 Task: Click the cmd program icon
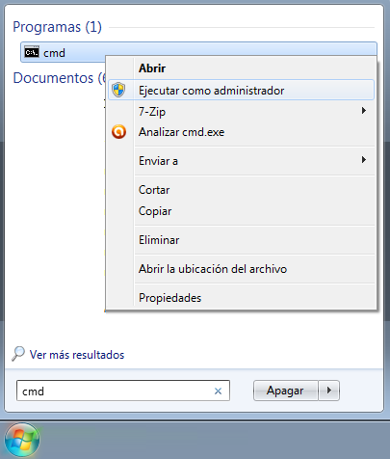(32, 52)
